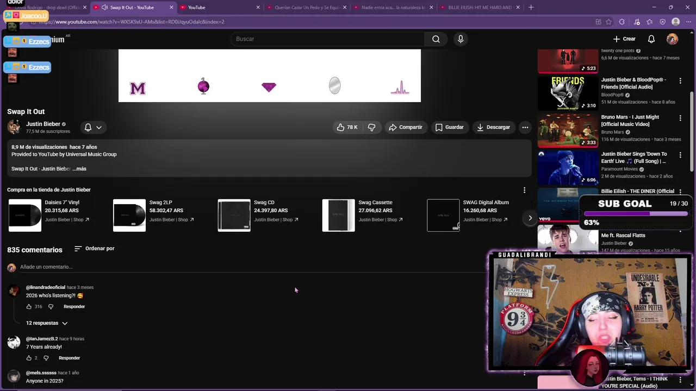This screenshot has width=696, height=391.
Task: Open browser media control music icon
Action: pos(637,22)
